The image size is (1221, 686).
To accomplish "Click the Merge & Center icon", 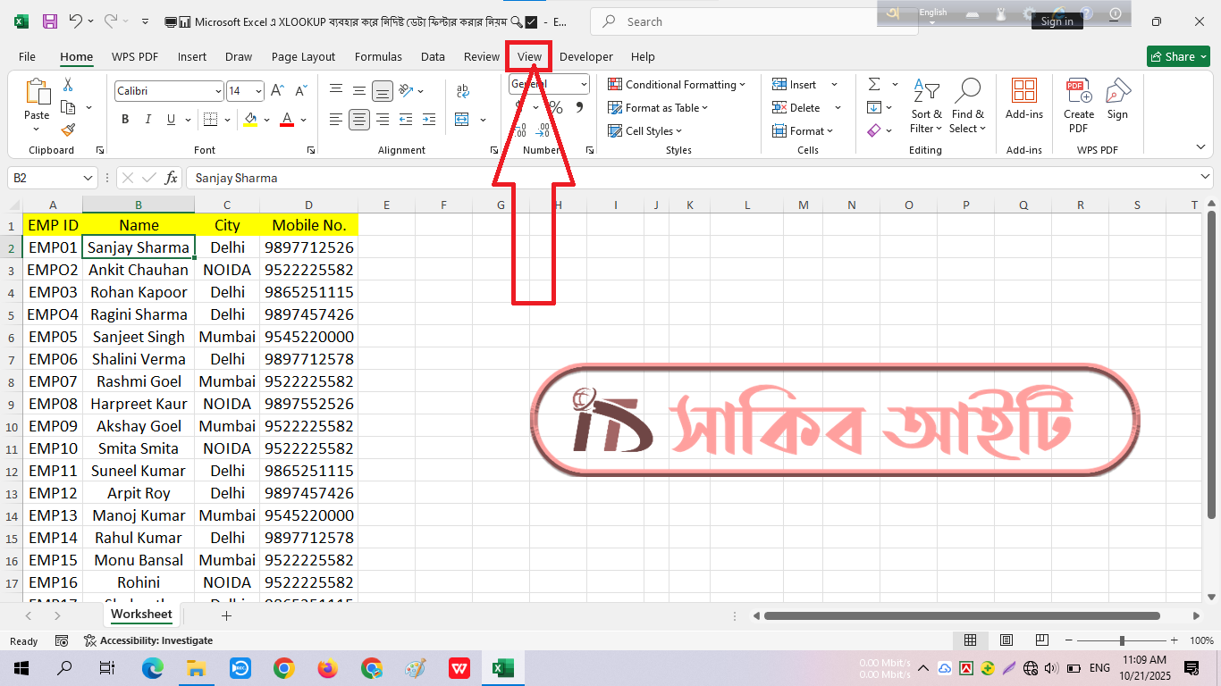I will tap(462, 120).
